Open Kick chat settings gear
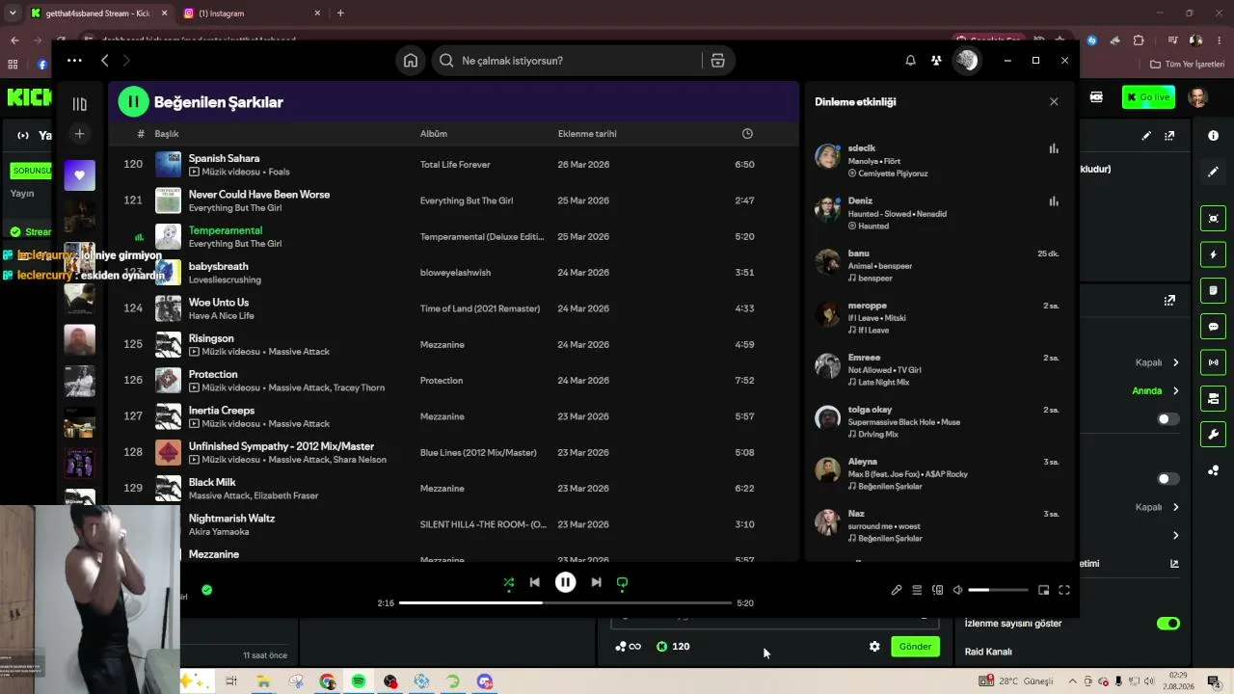The image size is (1234, 694). coord(874,647)
